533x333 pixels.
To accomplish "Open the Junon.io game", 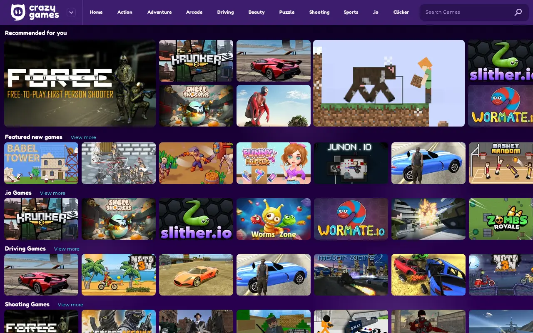I will (351, 163).
